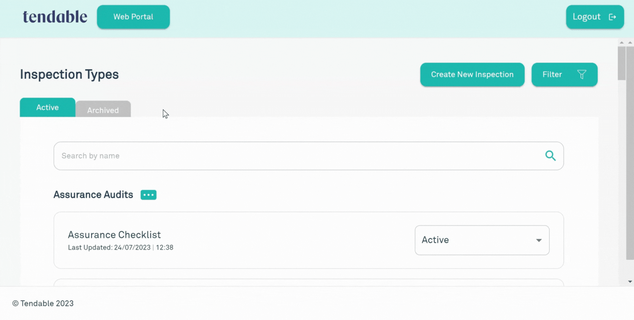The height and width of the screenshot is (320, 634).
Task: Switch to the Active tab
Action: (x=48, y=108)
